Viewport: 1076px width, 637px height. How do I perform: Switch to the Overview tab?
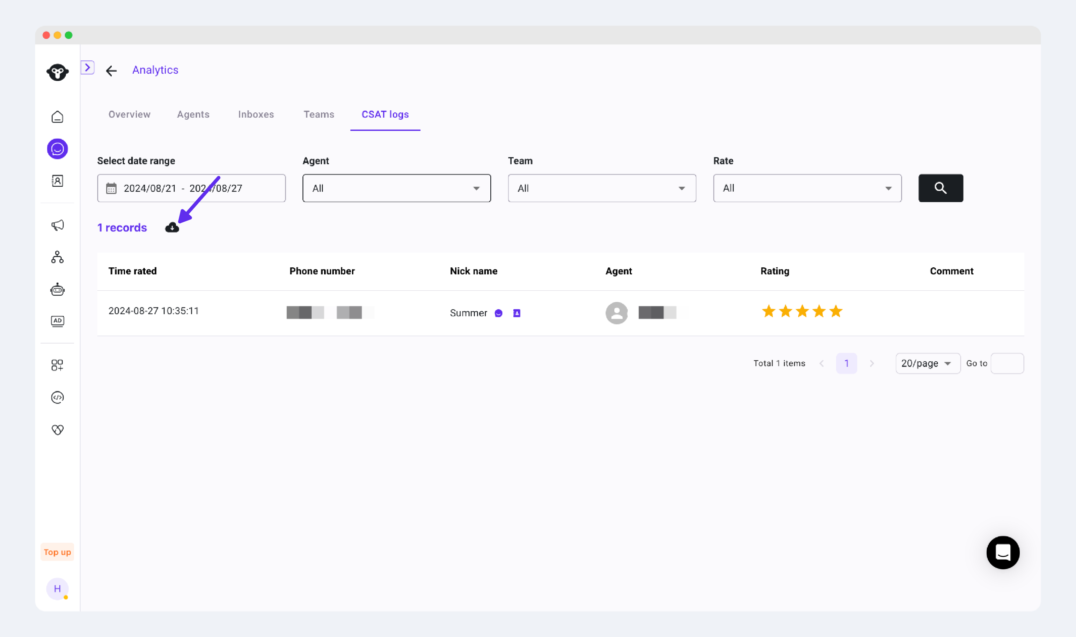tap(129, 114)
